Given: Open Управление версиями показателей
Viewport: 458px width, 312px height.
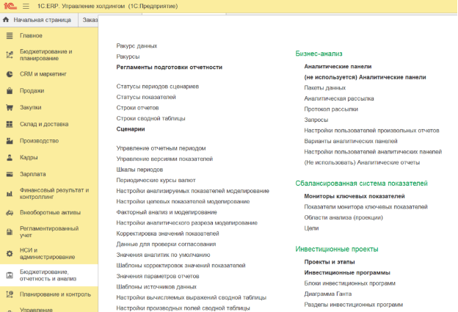Looking at the screenshot, I should pos(164,159).
